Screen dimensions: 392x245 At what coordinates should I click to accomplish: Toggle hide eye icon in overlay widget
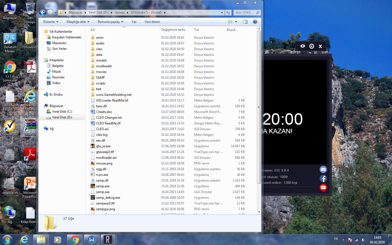[302, 46]
